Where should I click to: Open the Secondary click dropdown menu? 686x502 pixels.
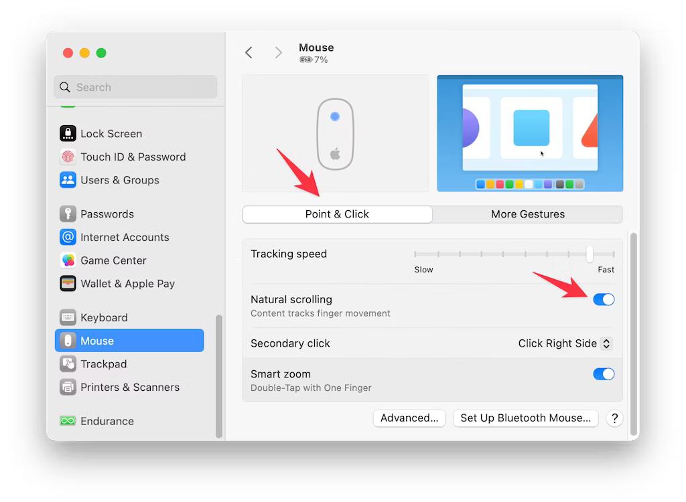(565, 343)
